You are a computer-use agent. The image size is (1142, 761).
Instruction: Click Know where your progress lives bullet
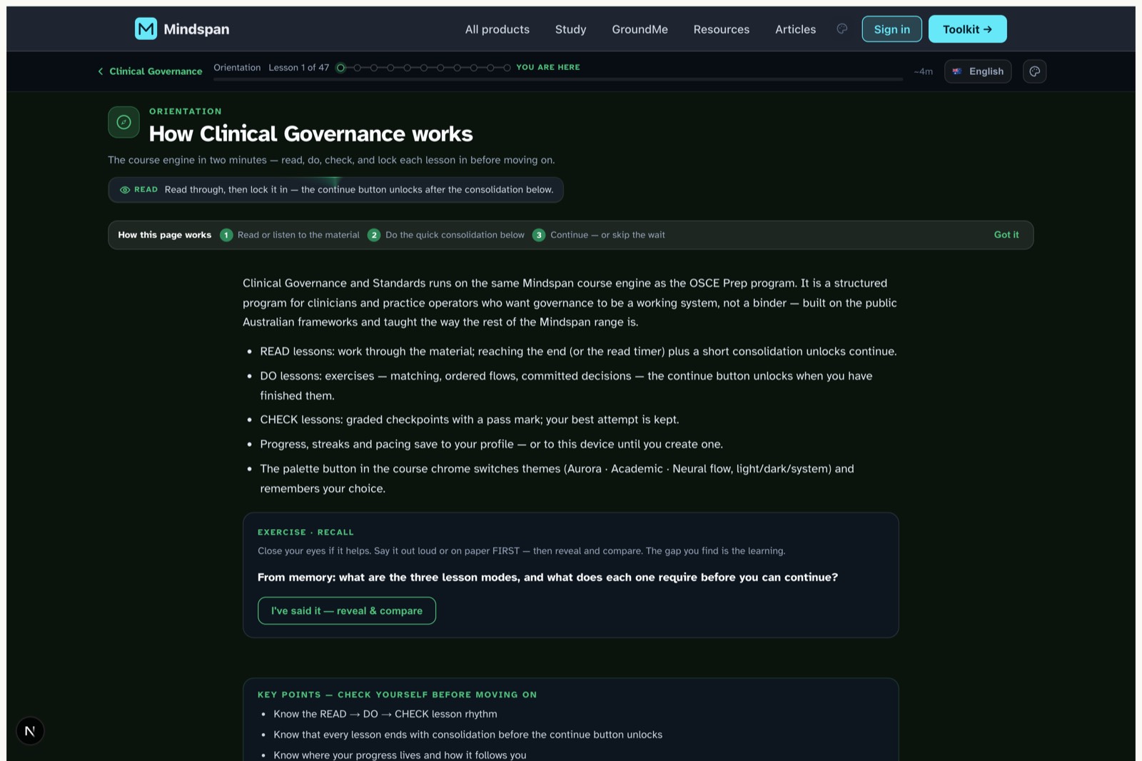point(400,755)
